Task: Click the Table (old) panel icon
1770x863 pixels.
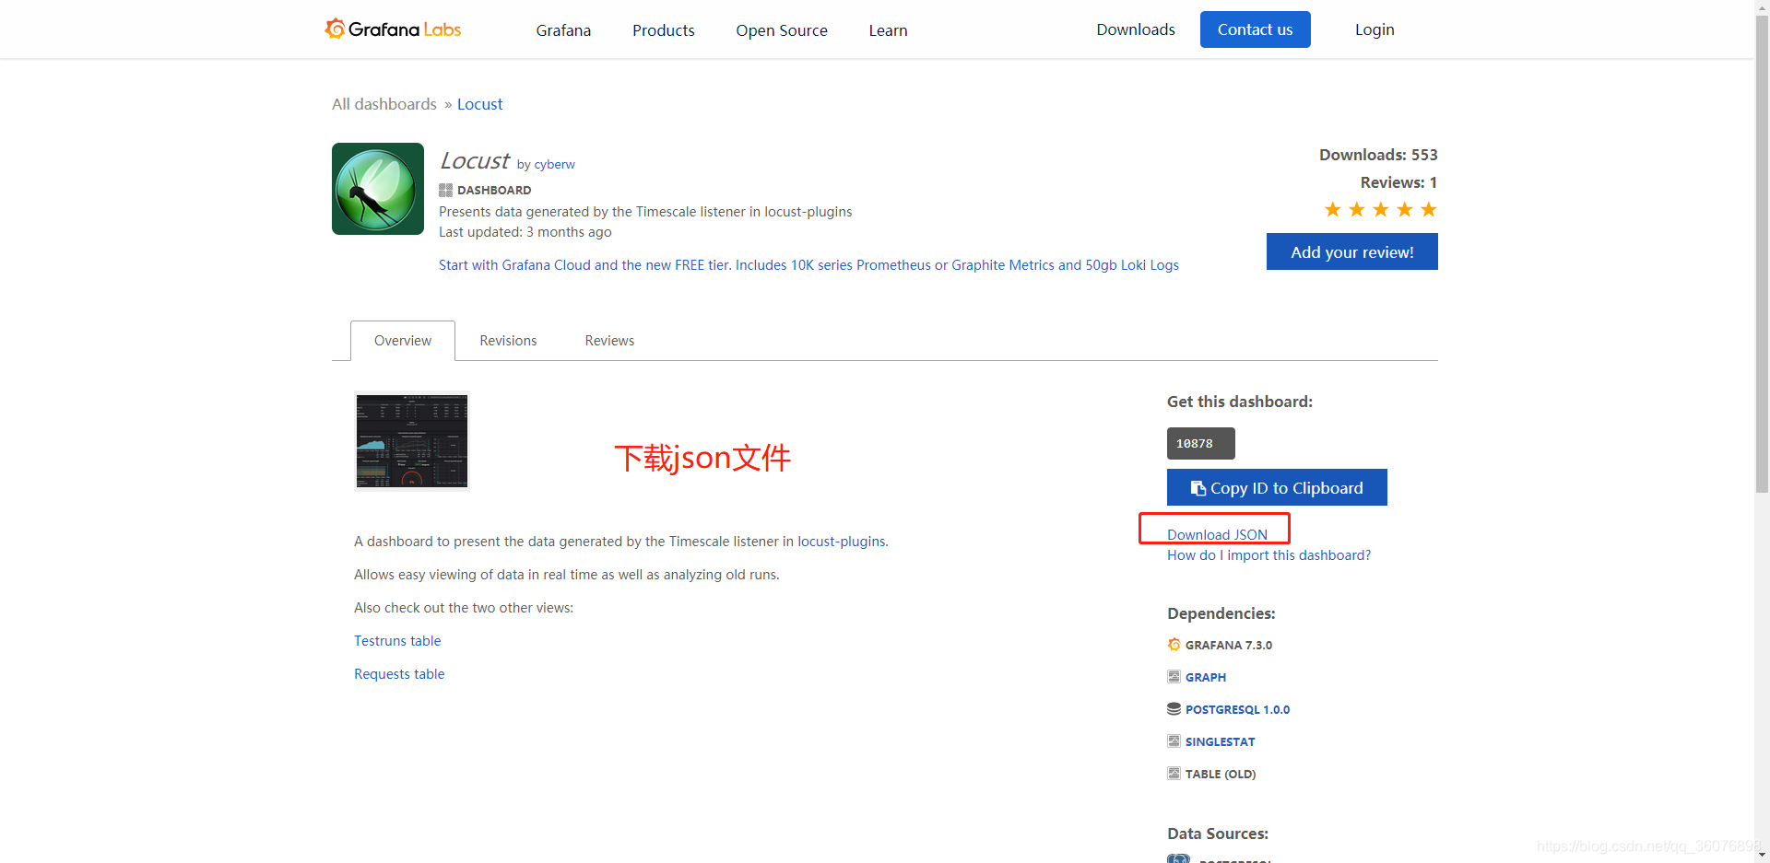Action: [1174, 774]
